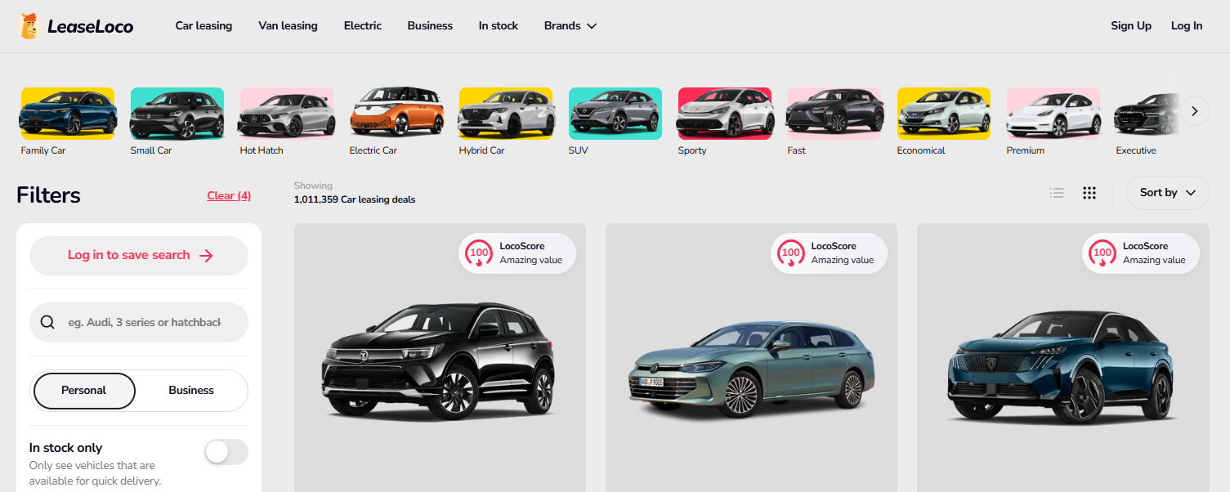
Task: Go to In stock page
Action: (499, 25)
